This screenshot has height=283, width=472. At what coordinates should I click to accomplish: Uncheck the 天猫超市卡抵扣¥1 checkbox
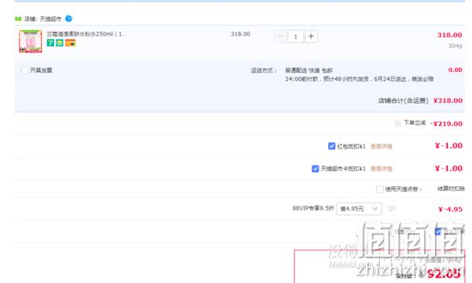pos(315,169)
